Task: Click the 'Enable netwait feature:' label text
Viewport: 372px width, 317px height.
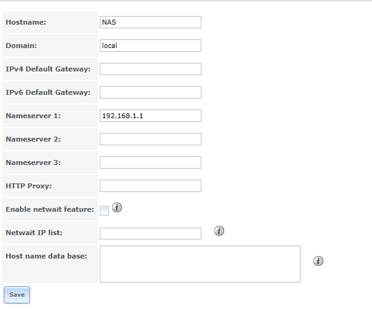Action: tap(49, 209)
